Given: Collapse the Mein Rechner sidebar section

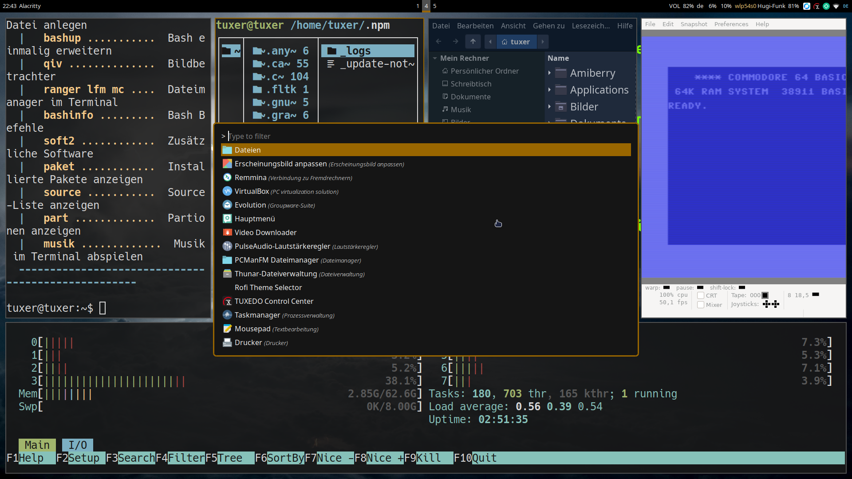Looking at the screenshot, I should 435,58.
